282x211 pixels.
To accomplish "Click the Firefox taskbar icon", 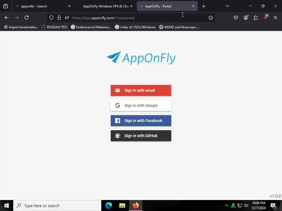I will click(x=135, y=206).
